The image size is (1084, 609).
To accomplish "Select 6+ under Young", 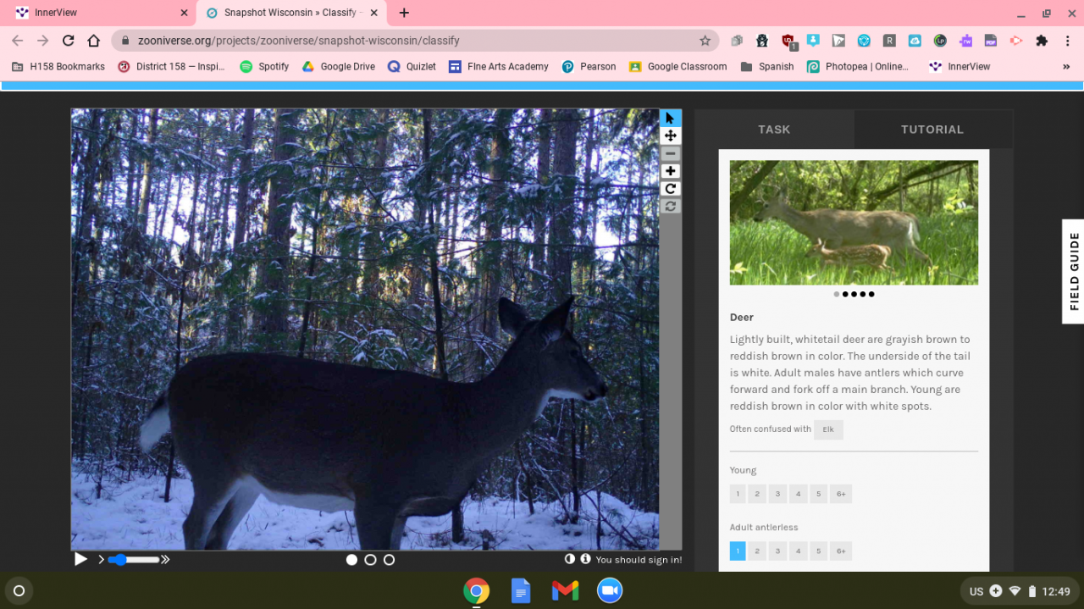I will click(x=841, y=494).
